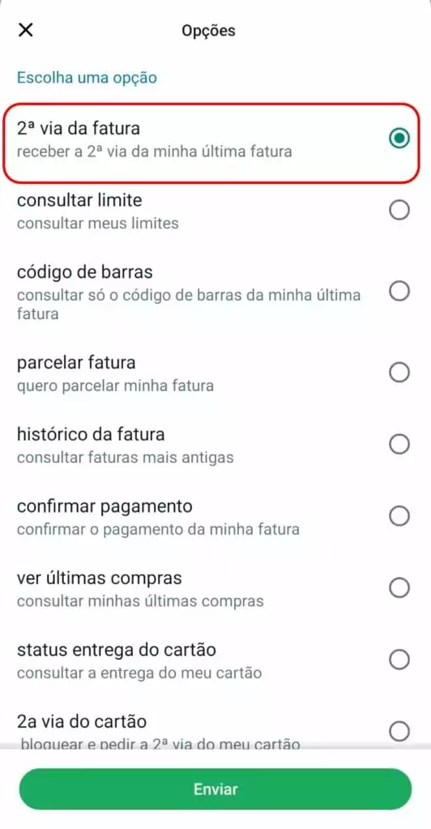The height and width of the screenshot is (829, 431).
Task: Tap the green Enviar button
Action: (215, 789)
